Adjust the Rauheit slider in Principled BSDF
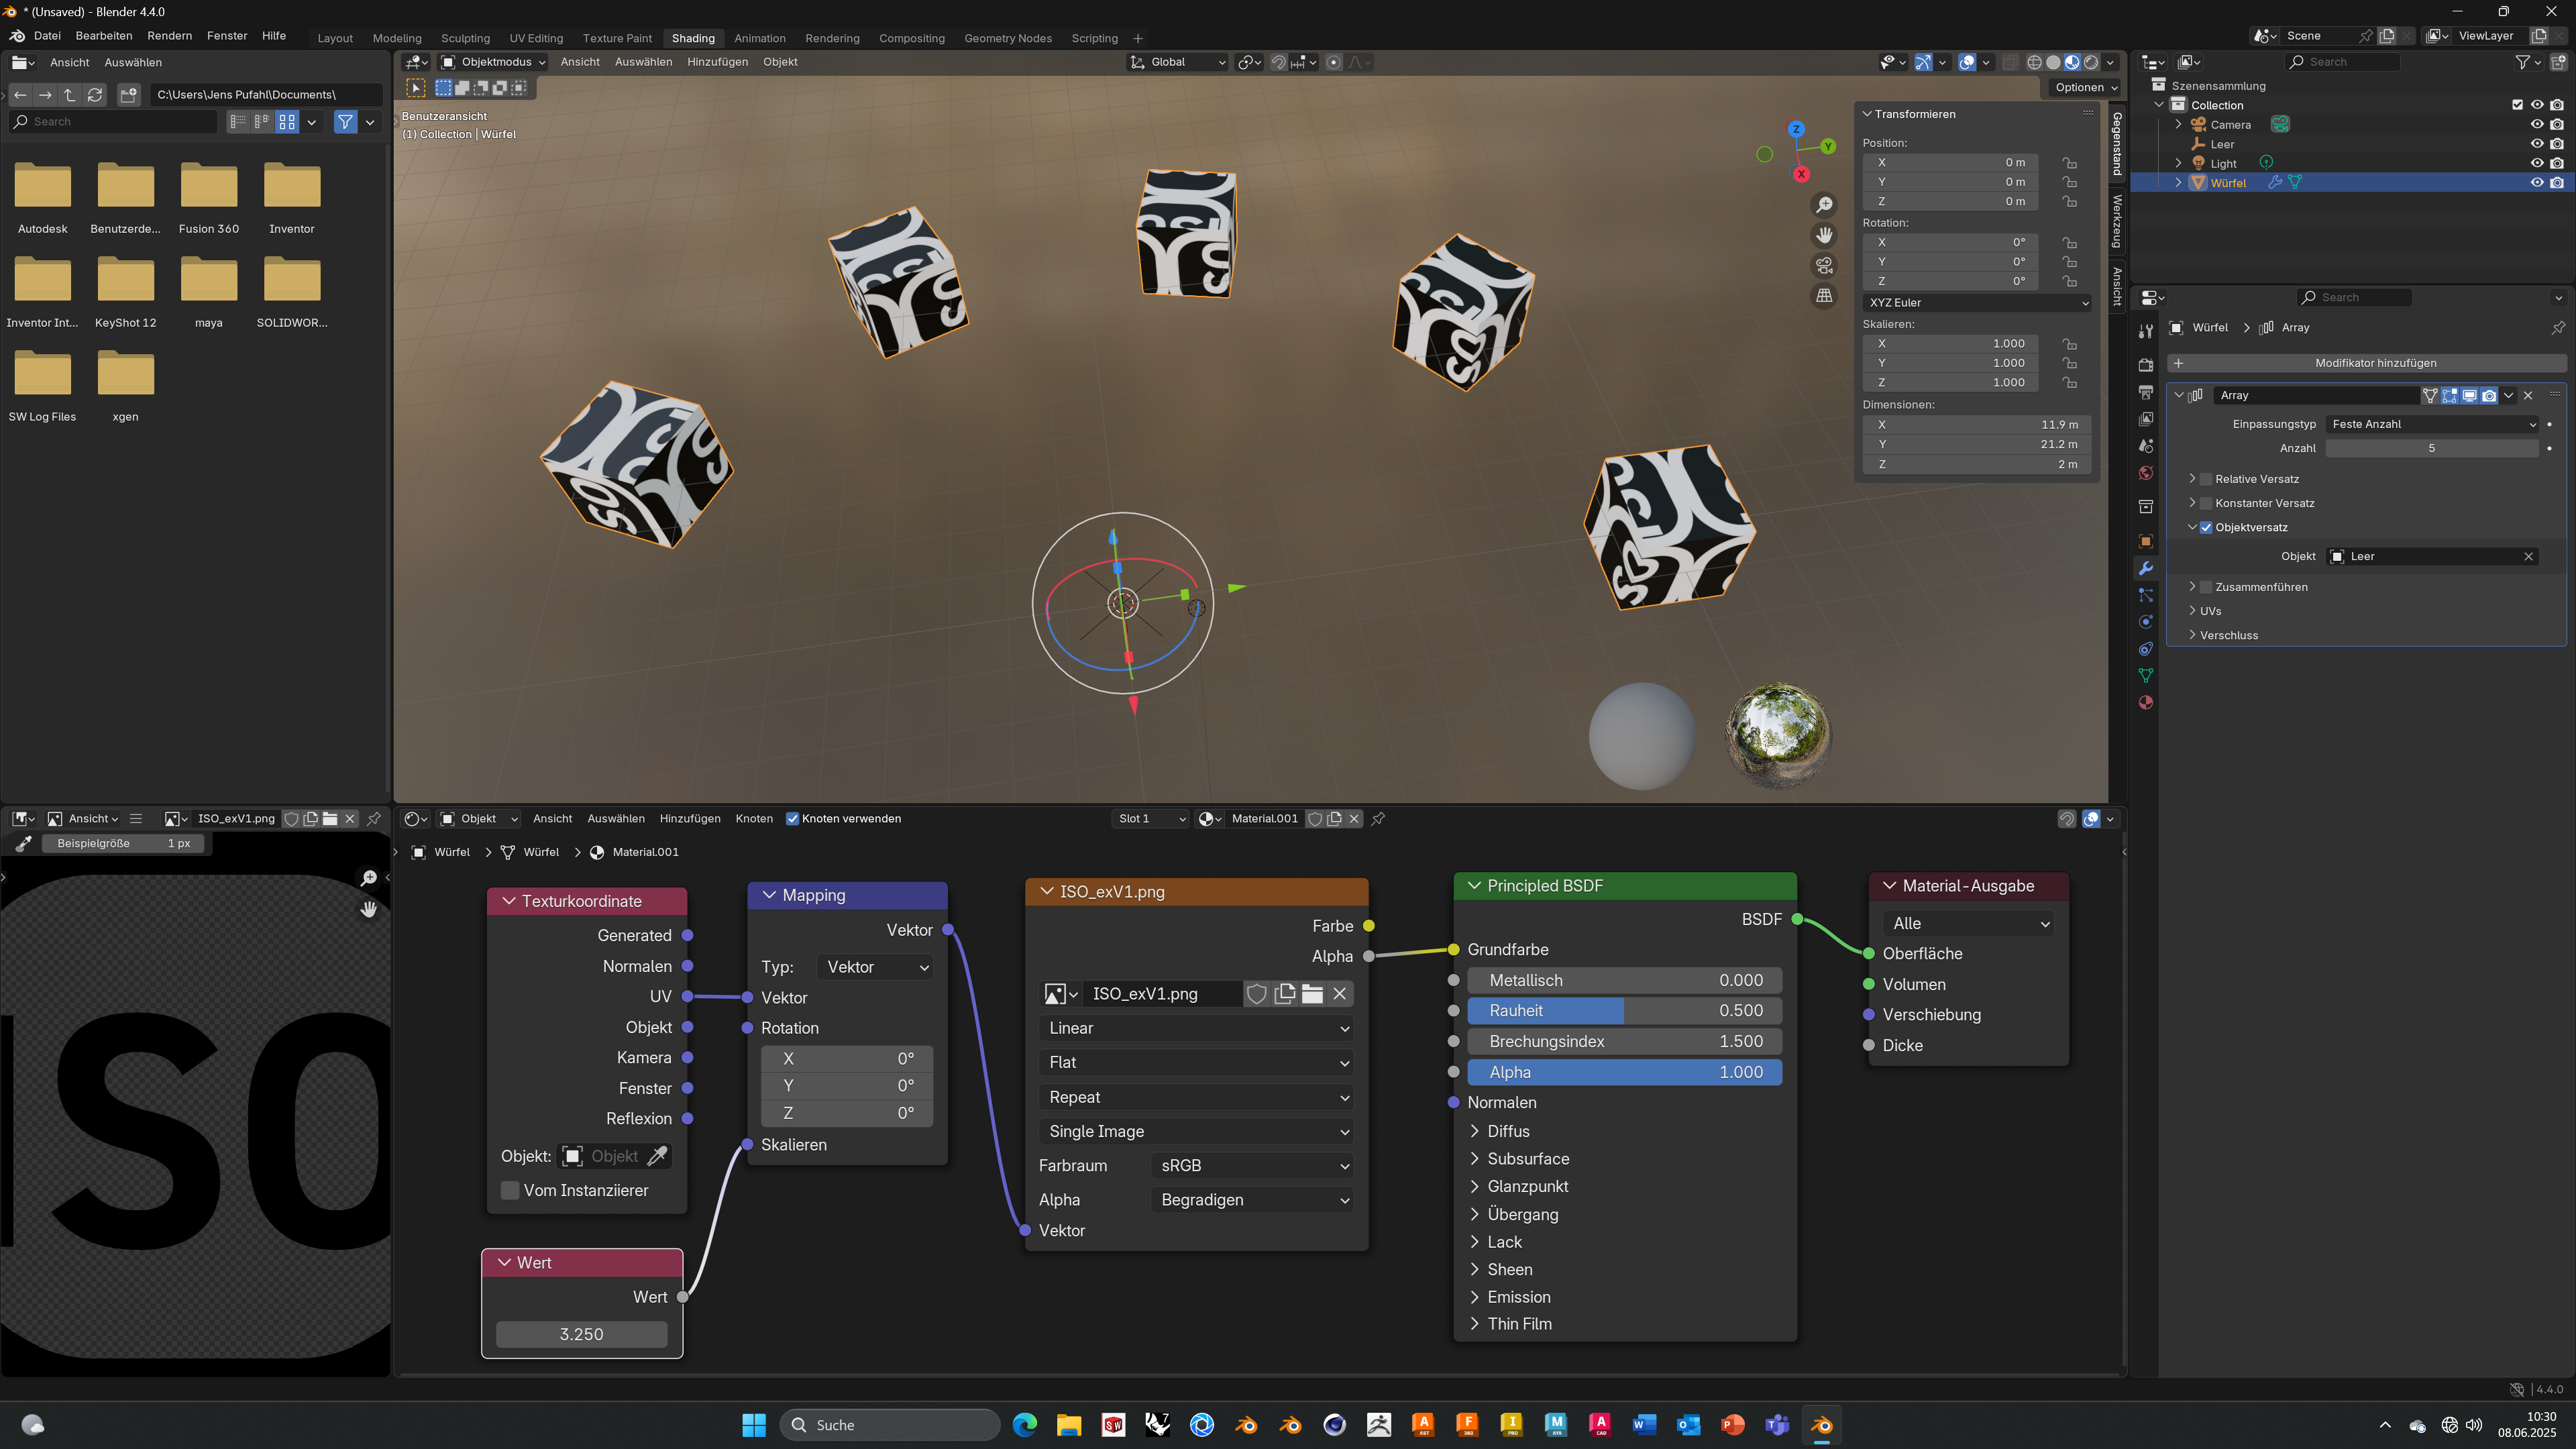Image resolution: width=2576 pixels, height=1449 pixels. [1624, 1011]
